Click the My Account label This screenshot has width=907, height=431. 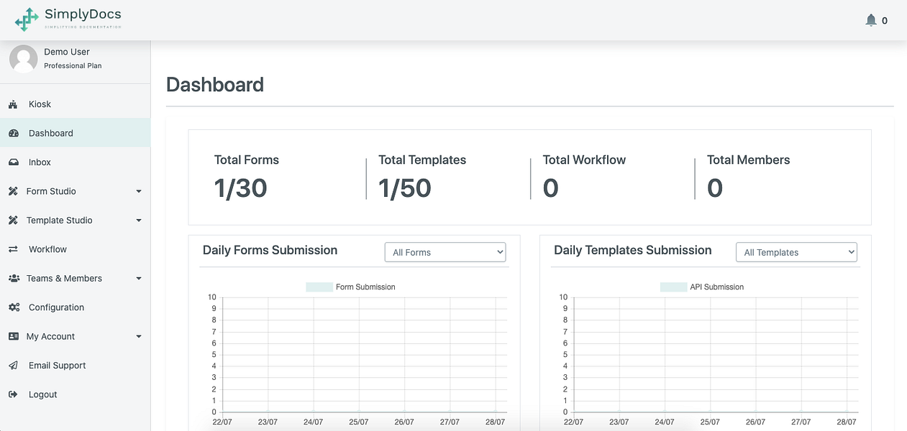coord(50,336)
